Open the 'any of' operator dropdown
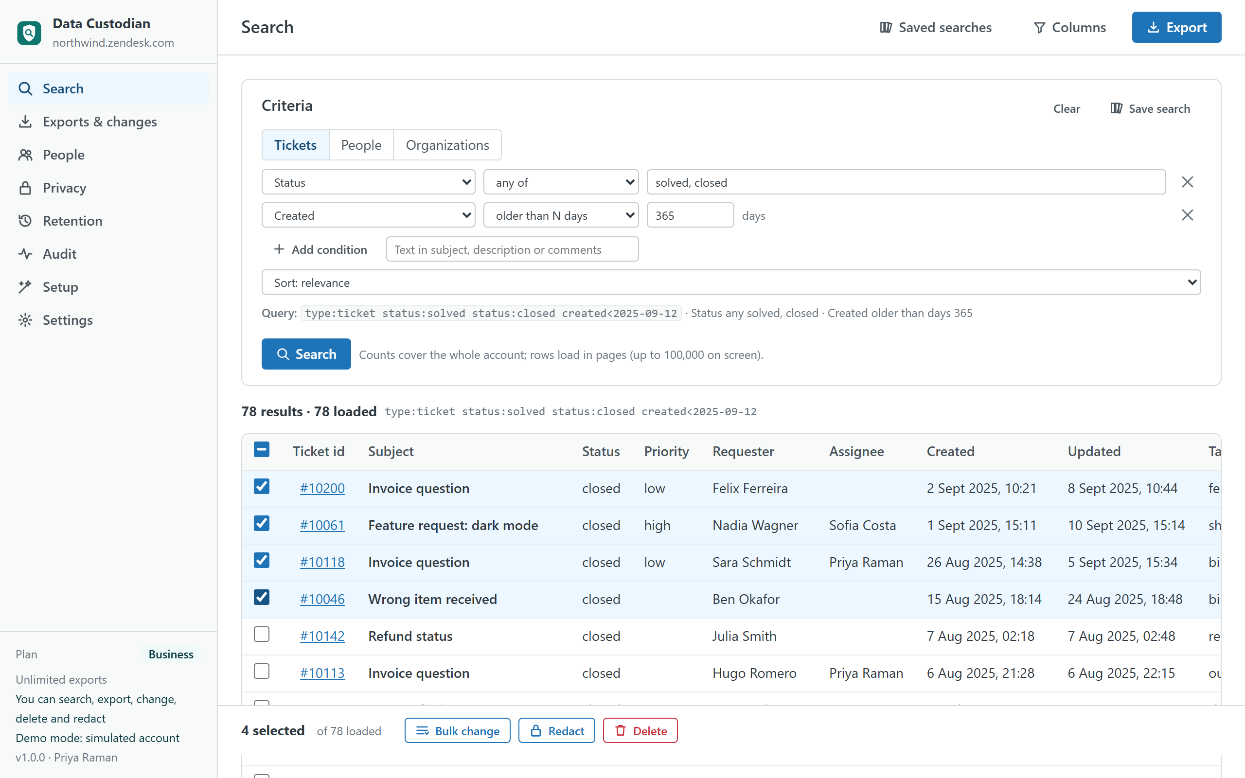 [x=561, y=182]
